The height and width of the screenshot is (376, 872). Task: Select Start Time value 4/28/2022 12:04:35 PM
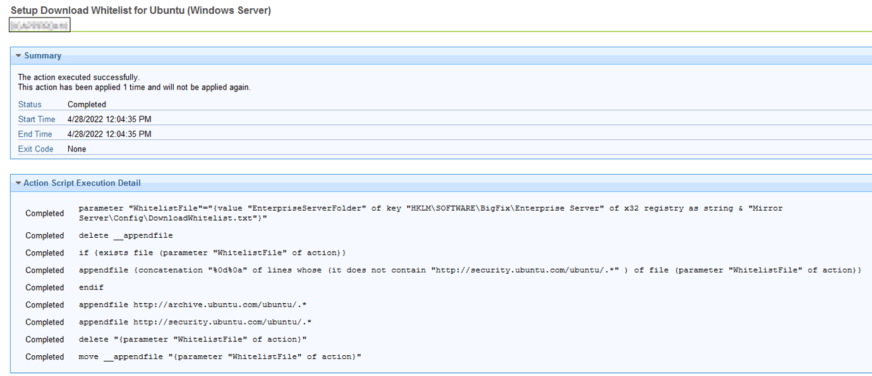point(109,119)
